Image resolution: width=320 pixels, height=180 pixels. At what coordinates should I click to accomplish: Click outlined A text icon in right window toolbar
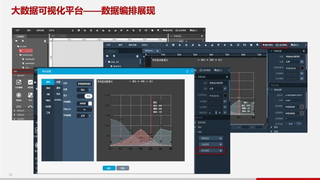(x=167, y=45)
